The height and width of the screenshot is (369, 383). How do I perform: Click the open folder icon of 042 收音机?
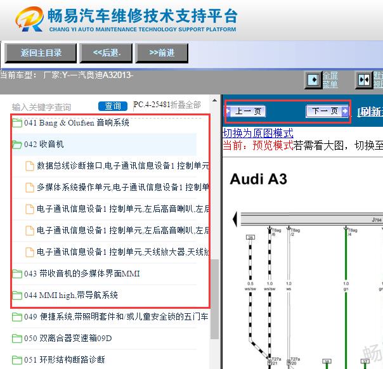(x=17, y=145)
